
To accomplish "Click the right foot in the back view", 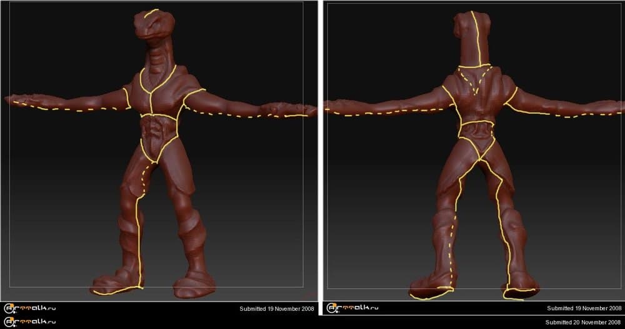I will point(520,289).
